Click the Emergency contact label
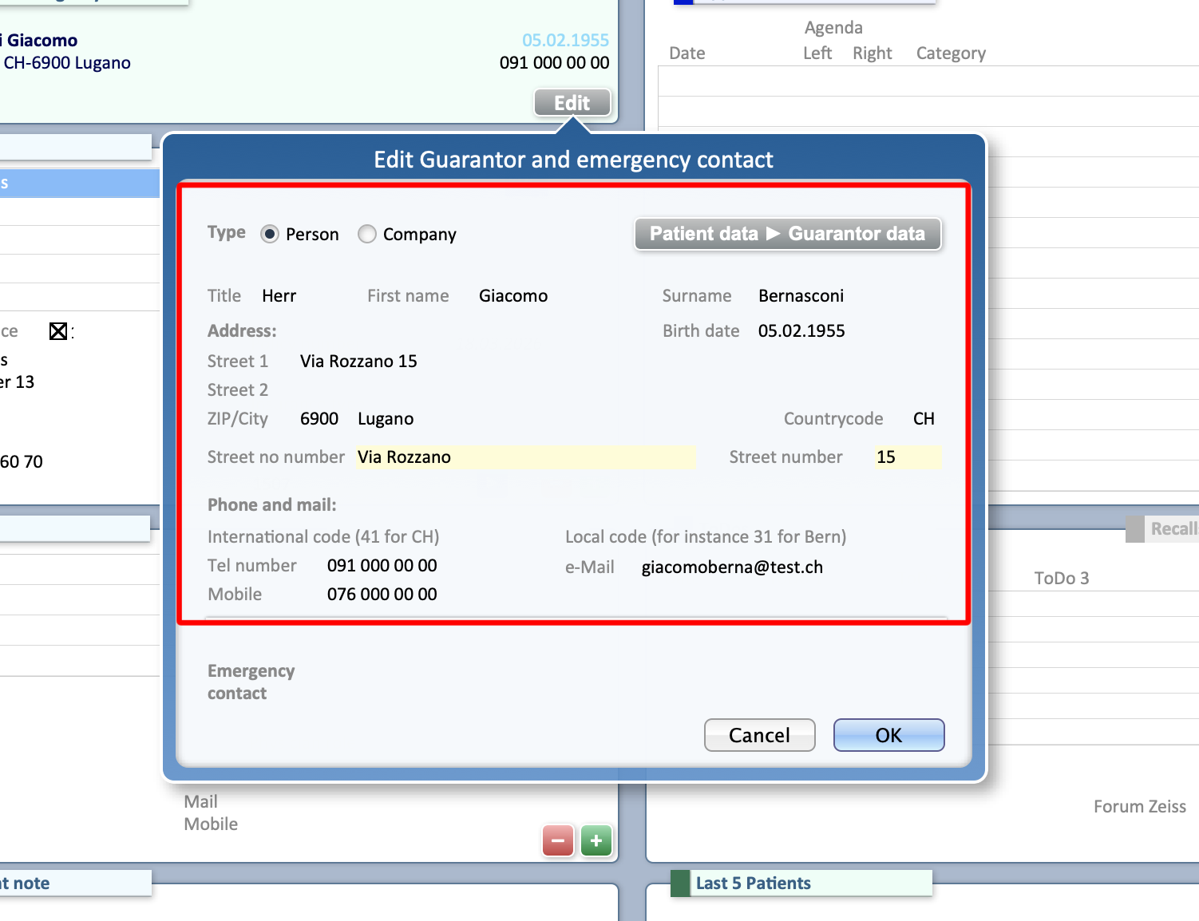The height and width of the screenshot is (921, 1199). (251, 682)
